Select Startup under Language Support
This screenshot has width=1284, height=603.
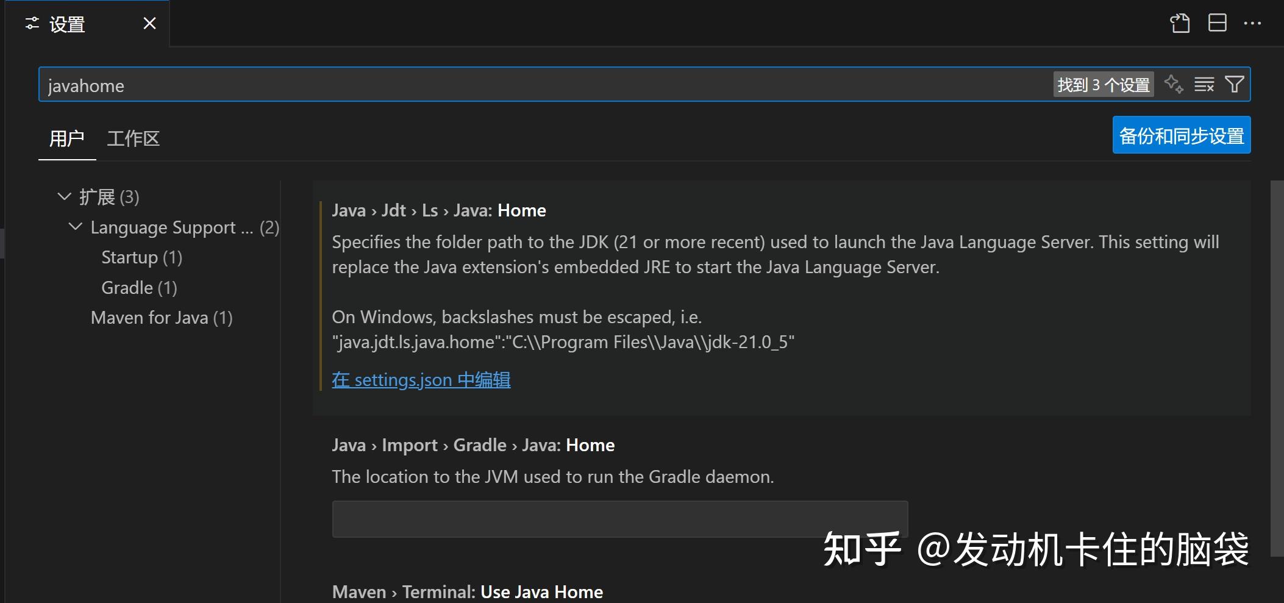tap(141, 257)
